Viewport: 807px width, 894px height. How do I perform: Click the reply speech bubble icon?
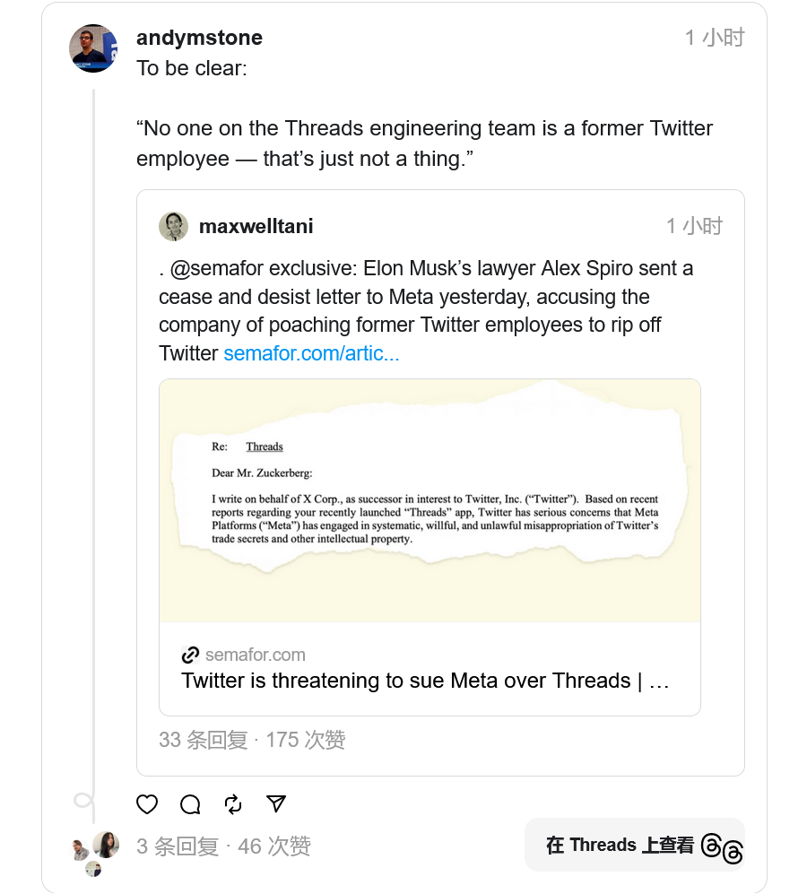(x=190, y=804)
